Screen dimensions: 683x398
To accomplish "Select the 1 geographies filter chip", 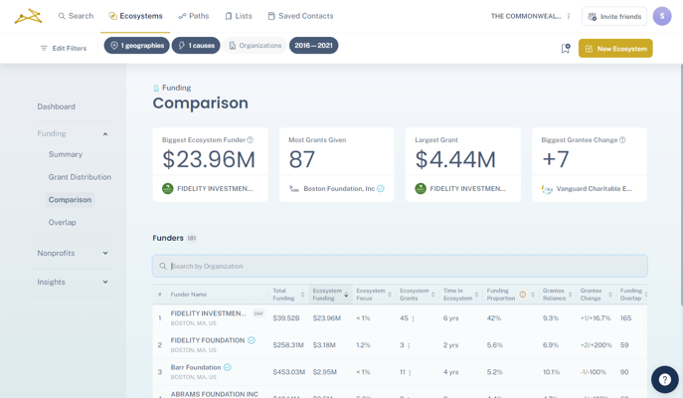I will [137, 46].
